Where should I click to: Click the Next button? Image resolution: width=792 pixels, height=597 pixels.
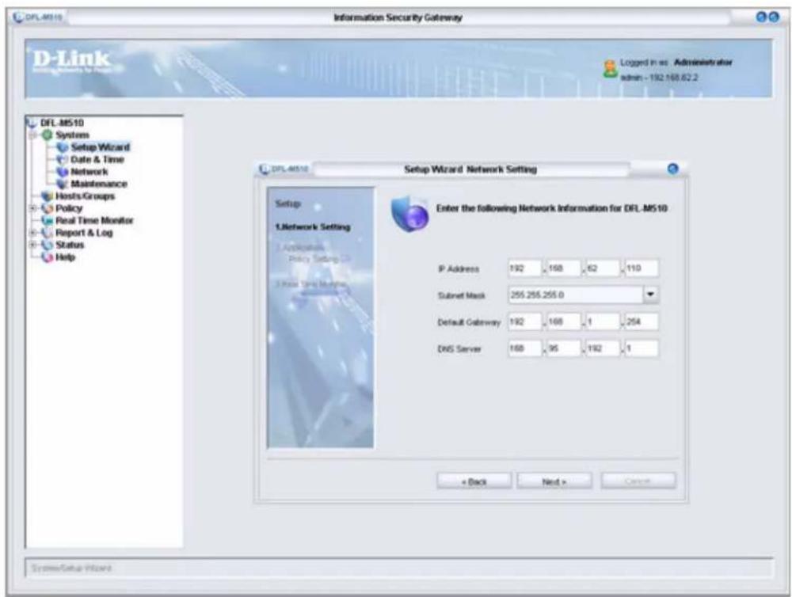click(x=554, y=481)
